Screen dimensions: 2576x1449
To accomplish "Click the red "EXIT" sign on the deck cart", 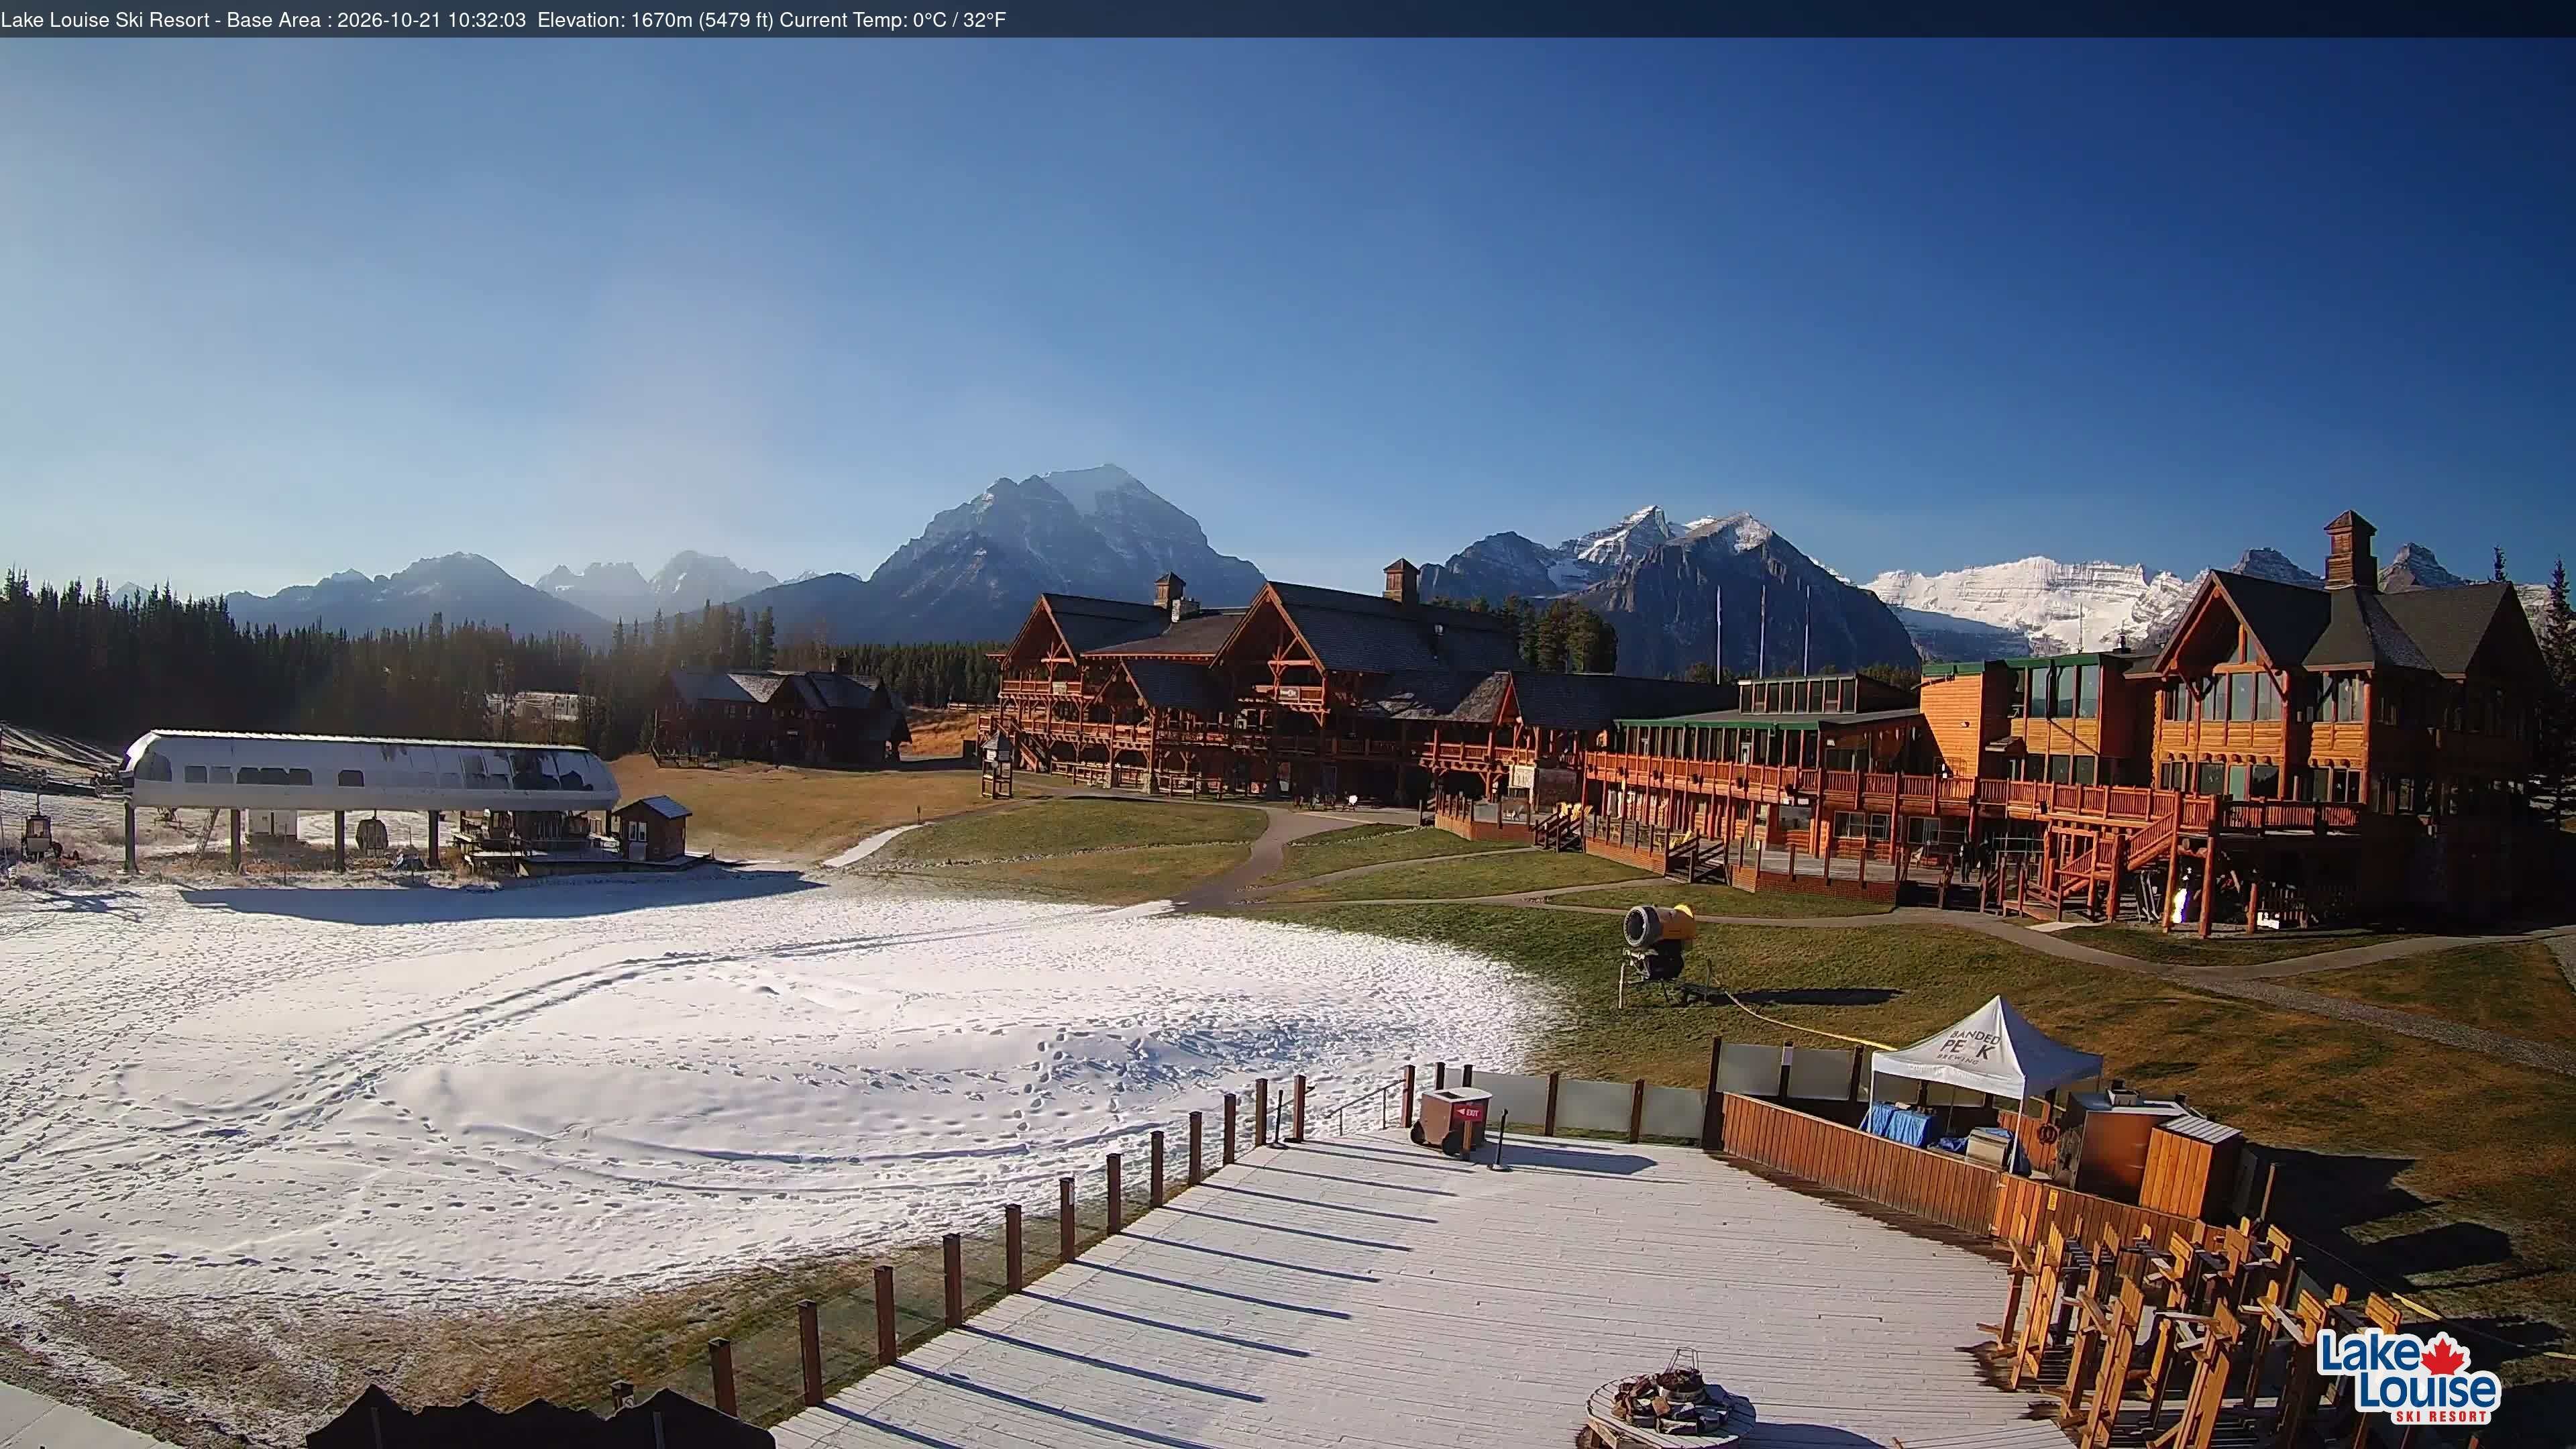I will pos(1469,1112).
